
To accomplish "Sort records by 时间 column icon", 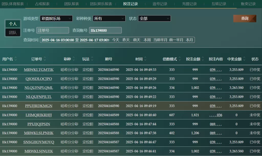I will (145, 59).
